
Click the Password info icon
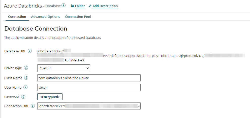[23, 97]
